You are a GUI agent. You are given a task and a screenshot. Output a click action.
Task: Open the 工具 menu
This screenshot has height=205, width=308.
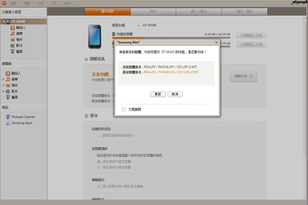click(x=53, y=3)
